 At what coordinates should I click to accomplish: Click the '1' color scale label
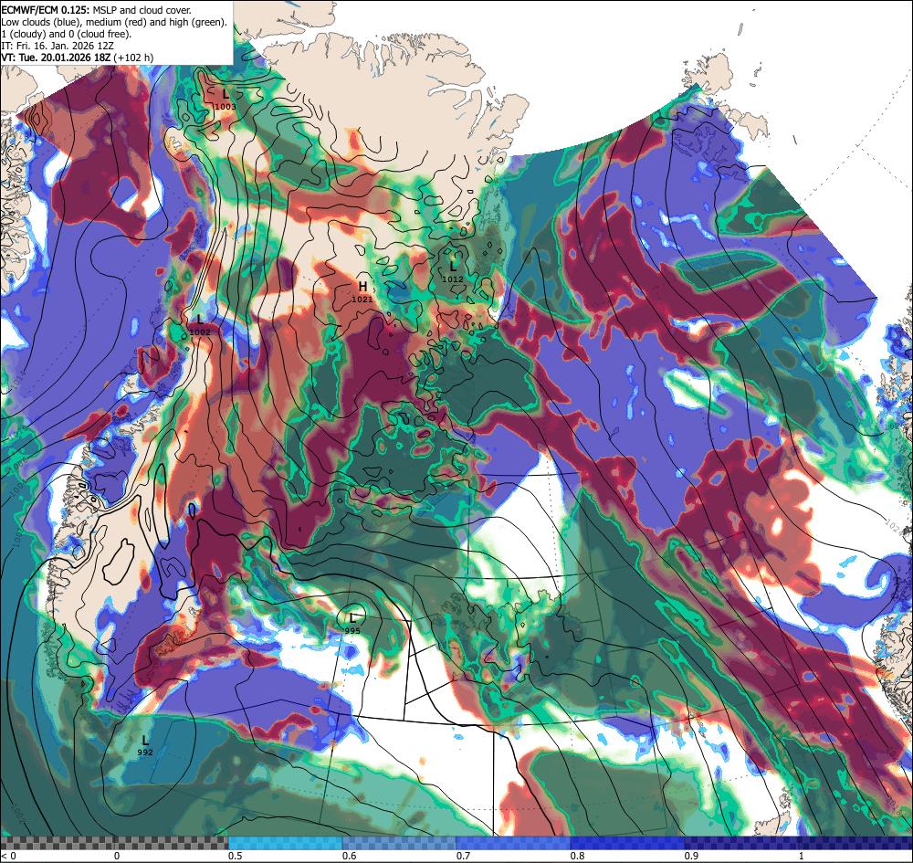tap(802, 856)
